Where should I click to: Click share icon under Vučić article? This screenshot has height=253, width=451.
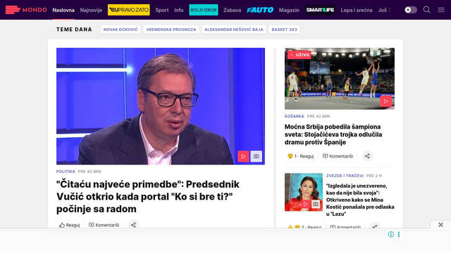133,225
